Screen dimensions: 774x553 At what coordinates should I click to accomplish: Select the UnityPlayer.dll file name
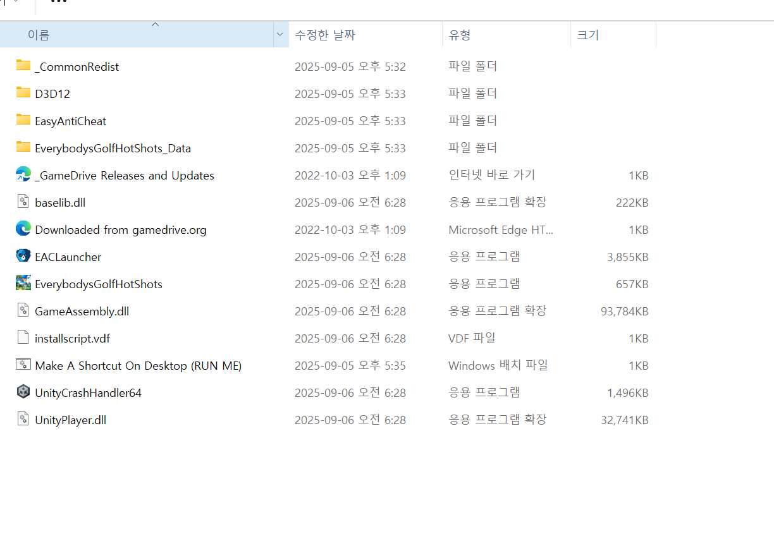click(71, 420)
